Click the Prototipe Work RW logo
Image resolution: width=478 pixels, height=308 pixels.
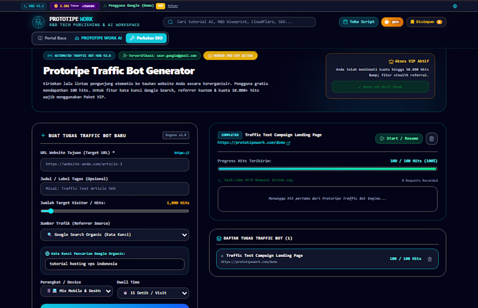pyautogui.click(x=38, y=22)
